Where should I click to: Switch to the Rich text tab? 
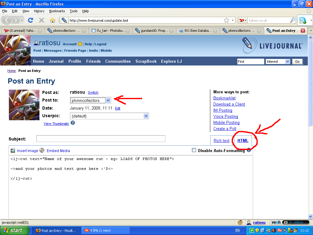221,140
